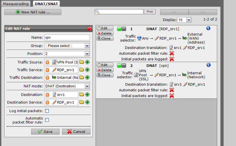
Task: Click VPN Pool in Traffic Source field
Action: pos(65,62)
